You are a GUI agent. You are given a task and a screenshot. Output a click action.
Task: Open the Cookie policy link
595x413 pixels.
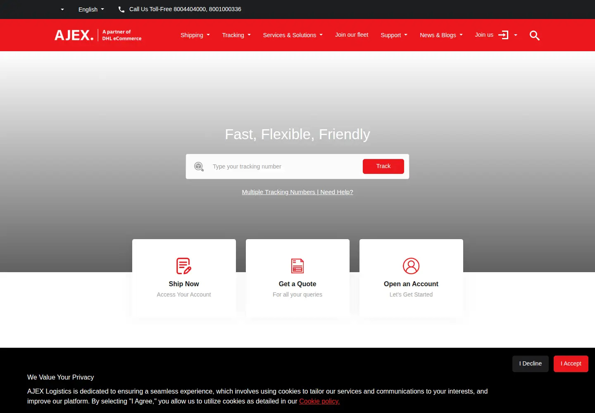coord(319,401)
